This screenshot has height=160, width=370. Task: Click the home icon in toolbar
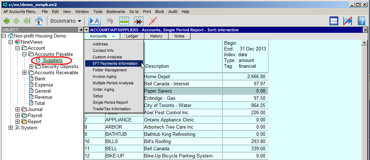pos(39,21)
